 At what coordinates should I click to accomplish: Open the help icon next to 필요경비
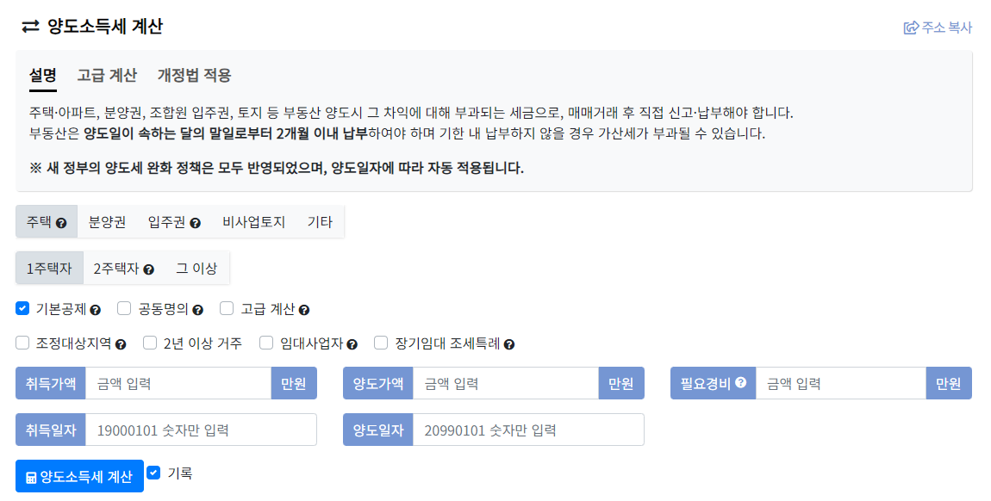coord(740,381)
